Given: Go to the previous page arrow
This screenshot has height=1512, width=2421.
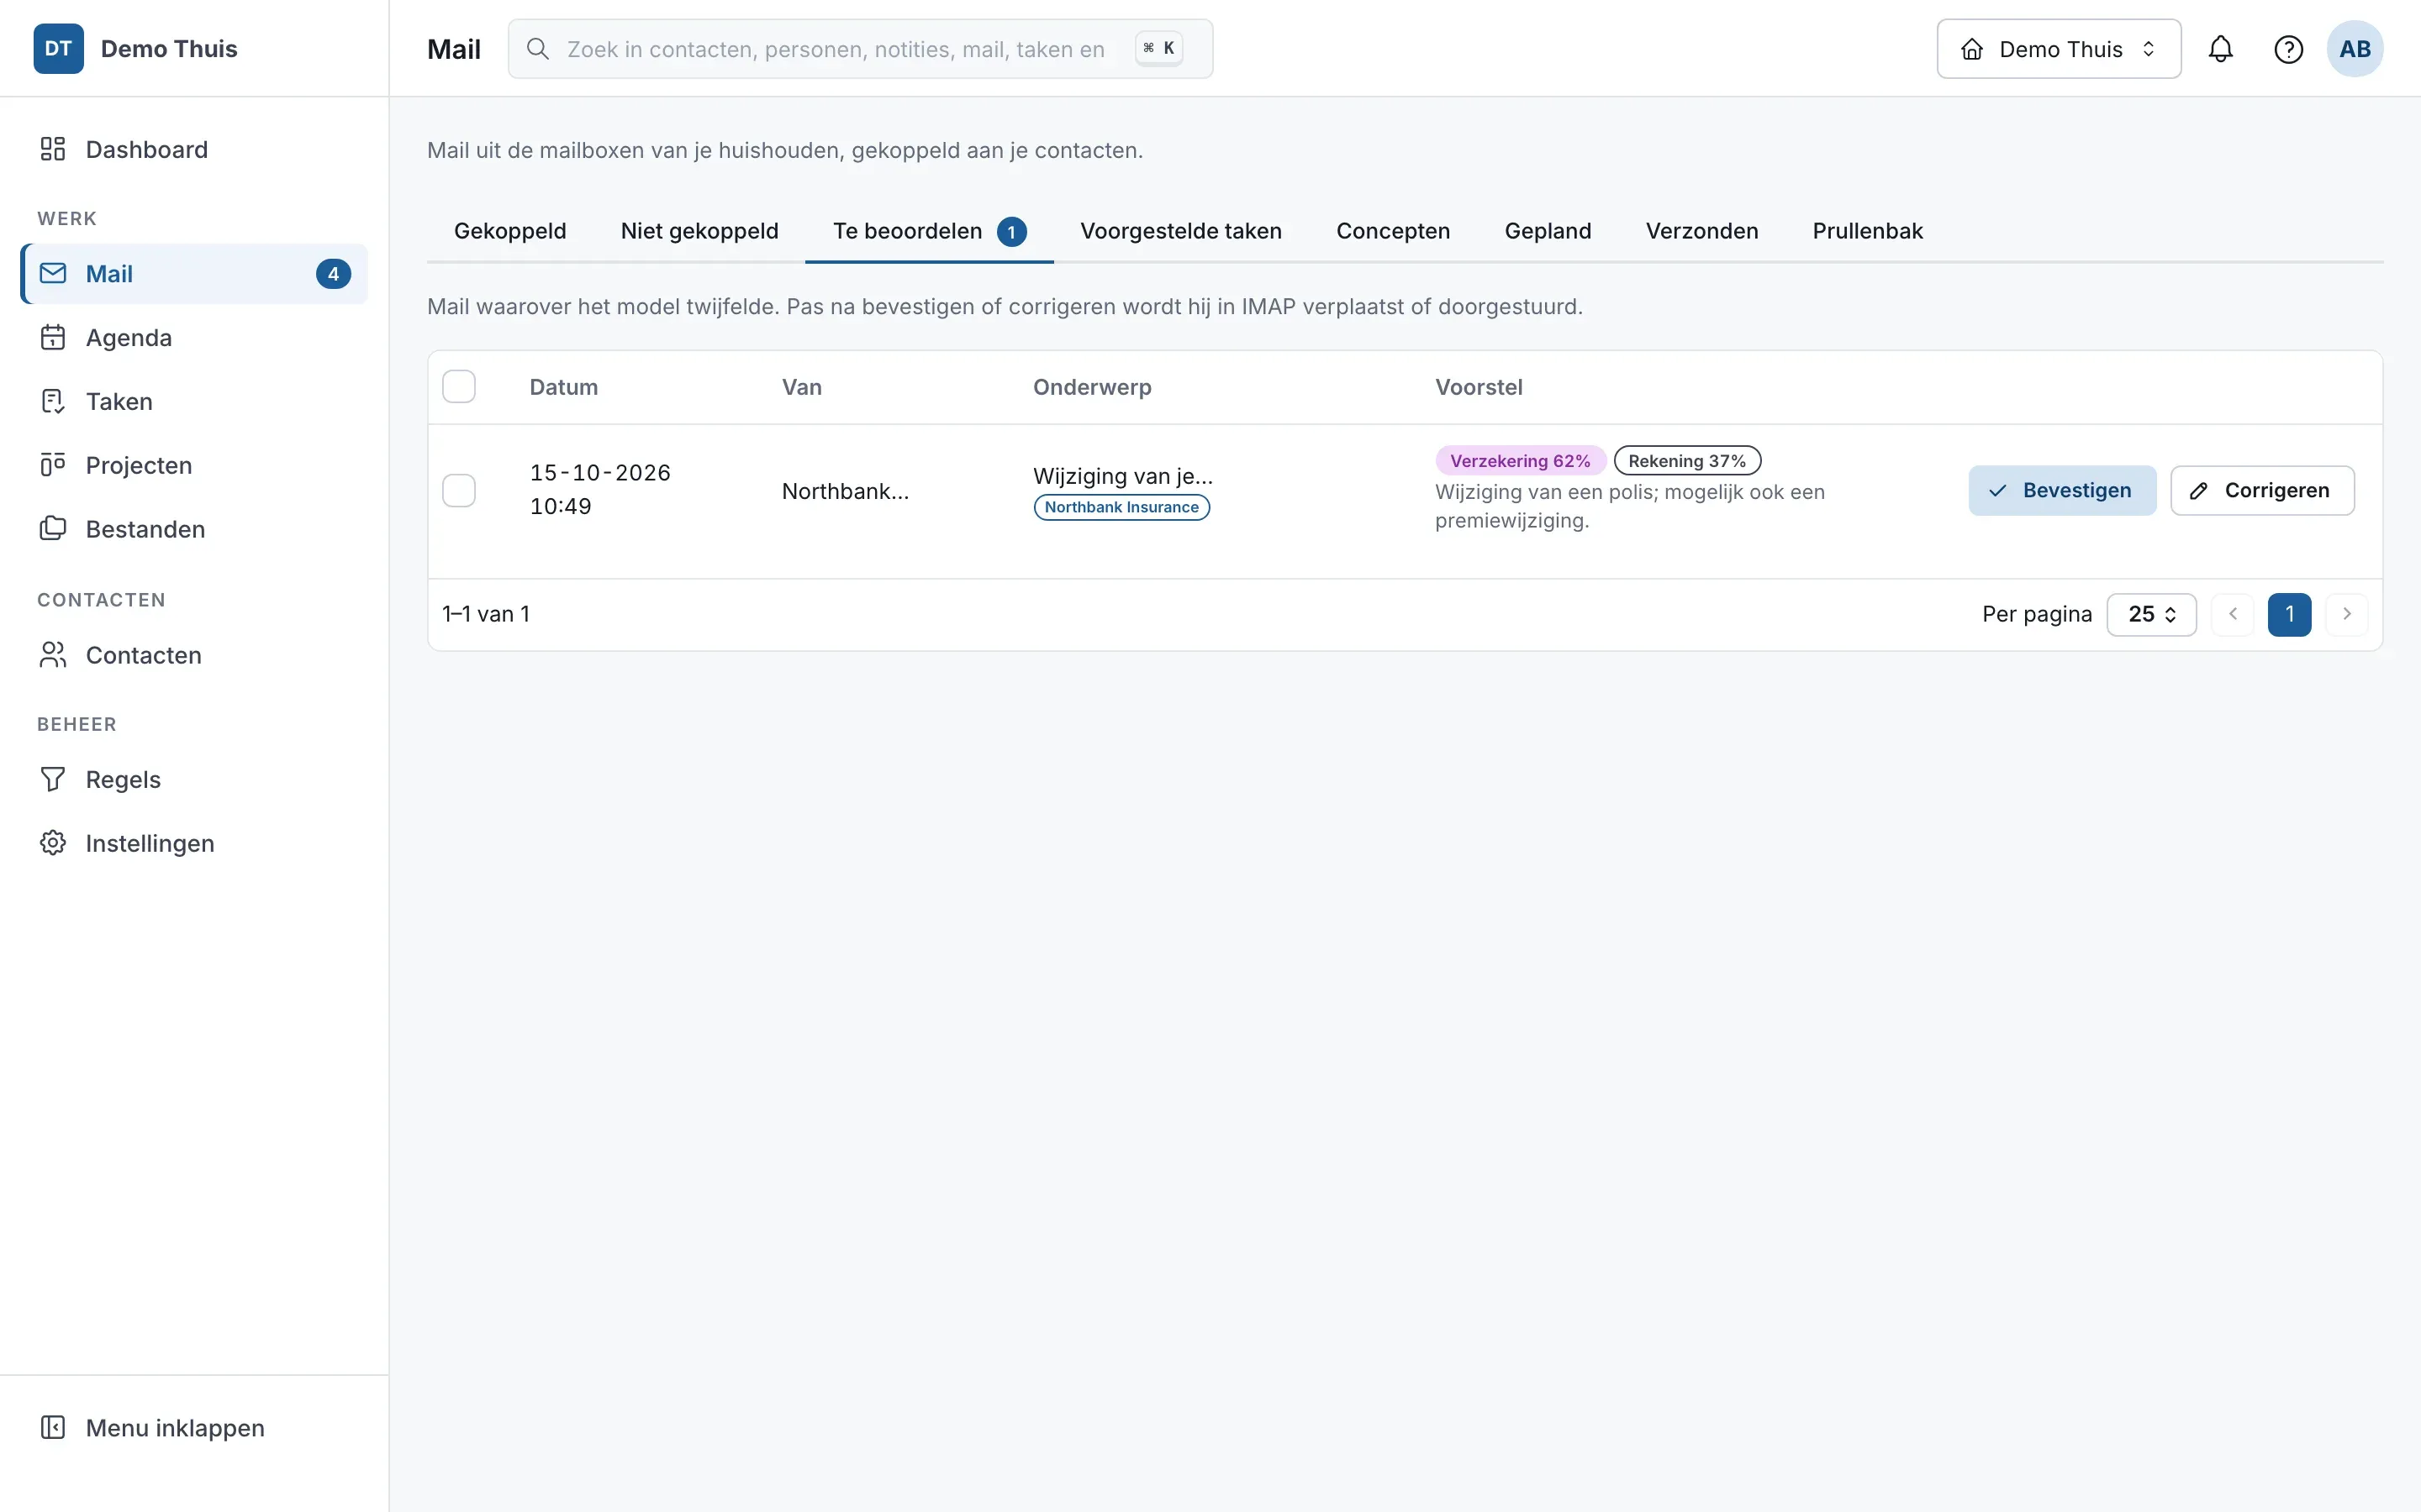Looking at the screenshot, I should [x=2233, y=614].
